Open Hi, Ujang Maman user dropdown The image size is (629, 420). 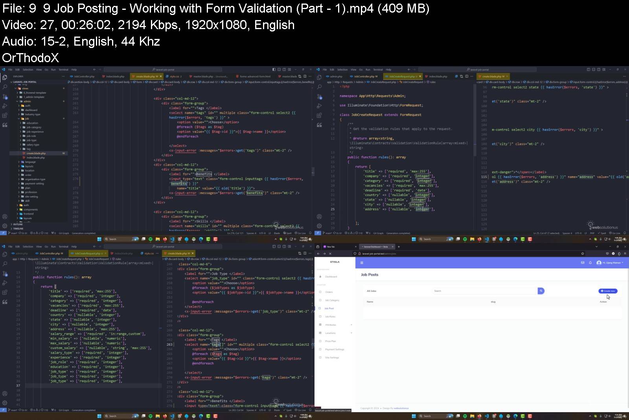(610, 263)
